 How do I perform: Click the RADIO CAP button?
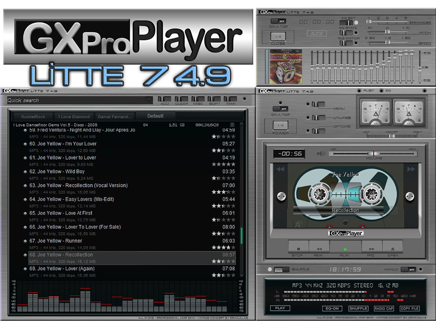pyautogui.click(x=384, y=308)
